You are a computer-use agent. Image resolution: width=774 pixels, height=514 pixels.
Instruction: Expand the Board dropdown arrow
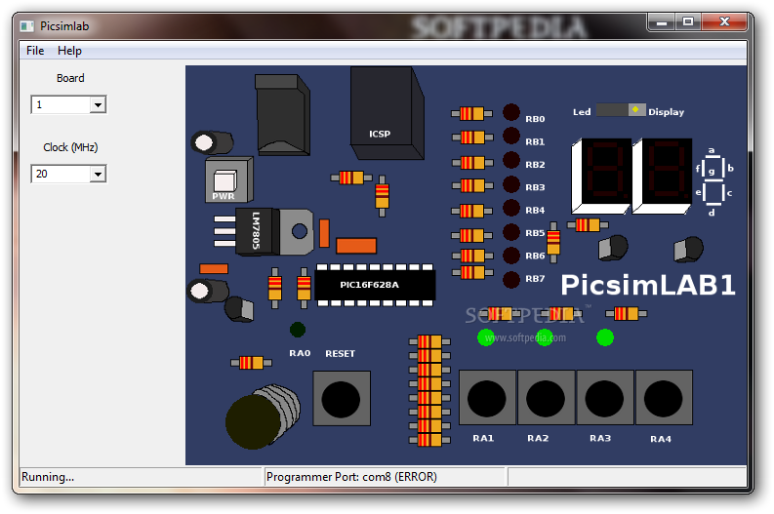tap(98, 104)
